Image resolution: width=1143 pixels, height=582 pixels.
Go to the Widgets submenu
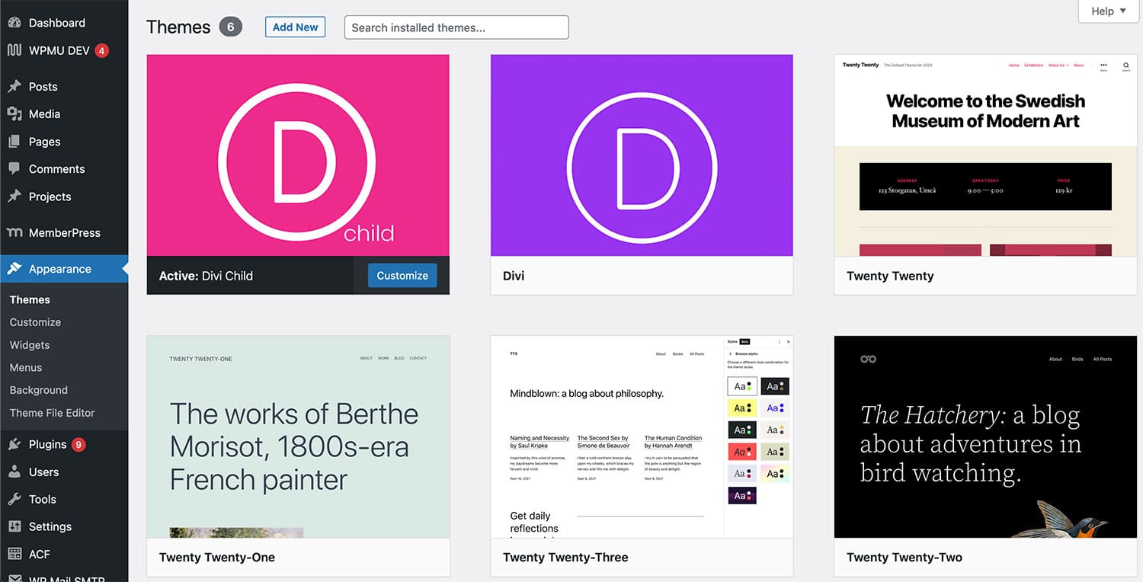click(30, 345)
